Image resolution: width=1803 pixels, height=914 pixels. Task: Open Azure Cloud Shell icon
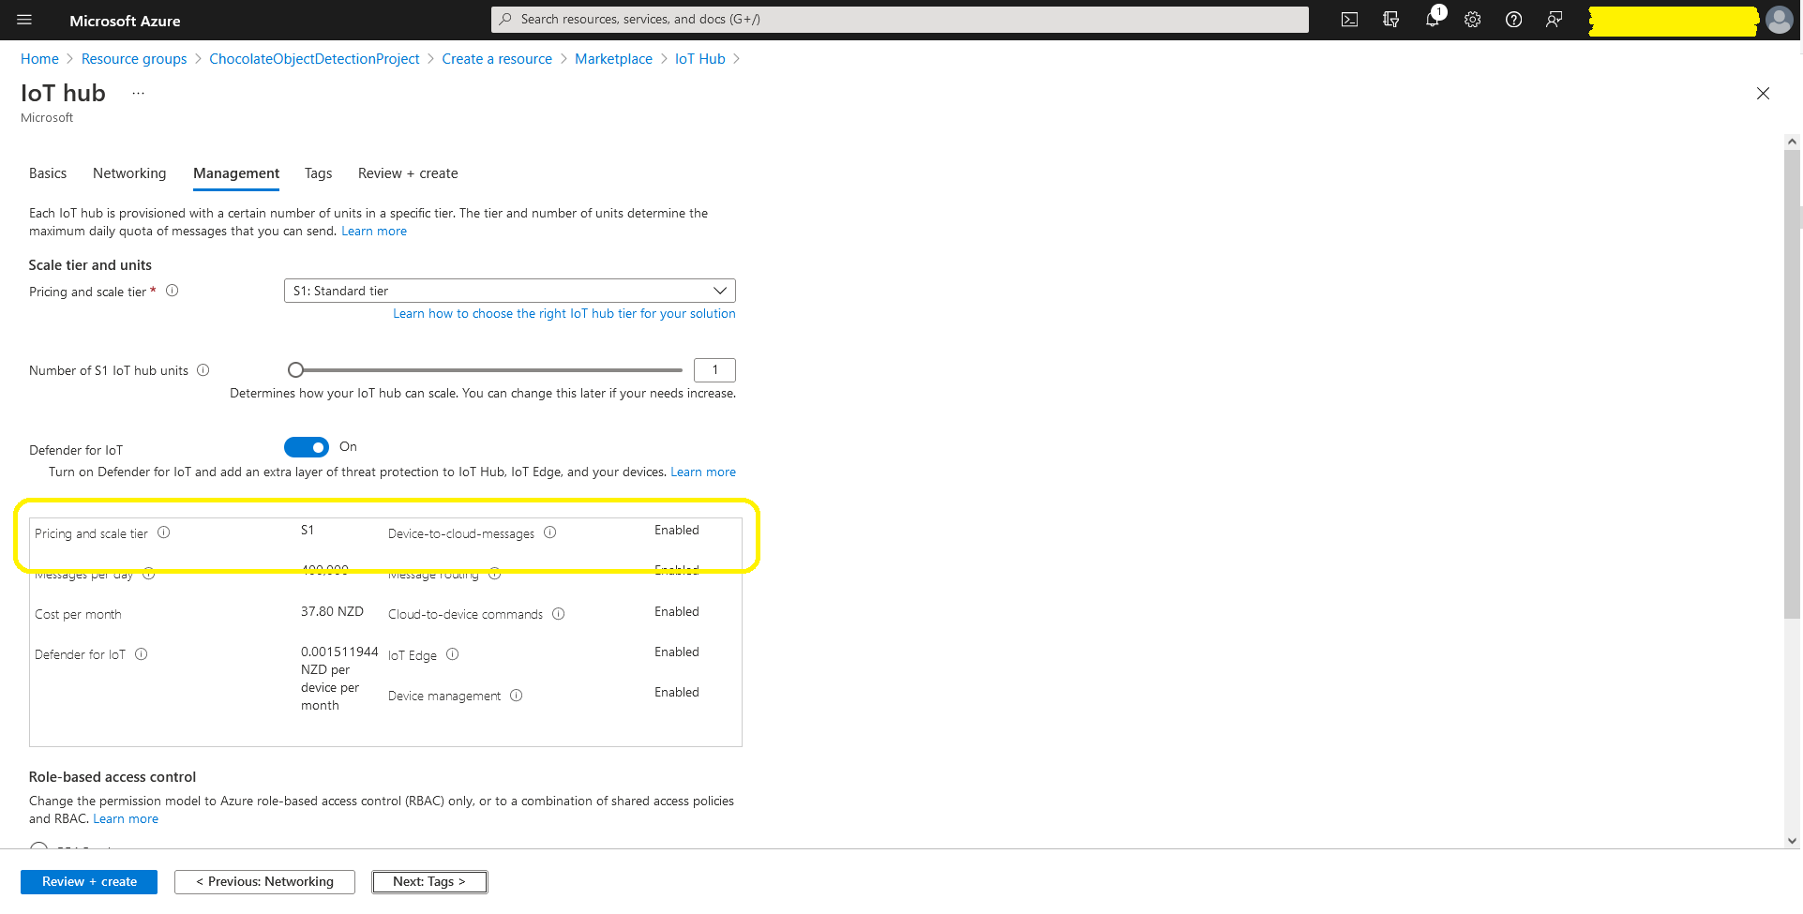click(1349, 20)
